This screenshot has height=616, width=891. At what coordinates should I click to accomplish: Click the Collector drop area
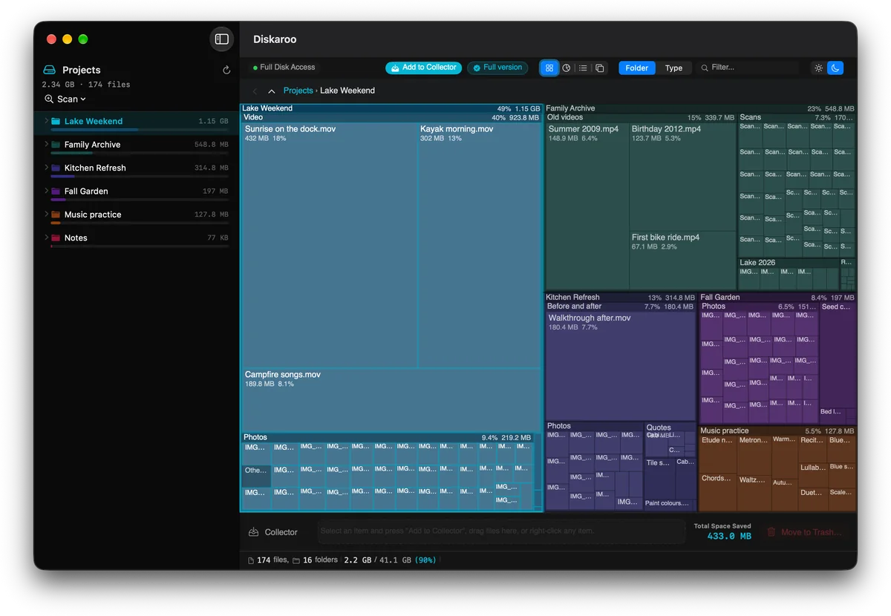tap(501, 531)
